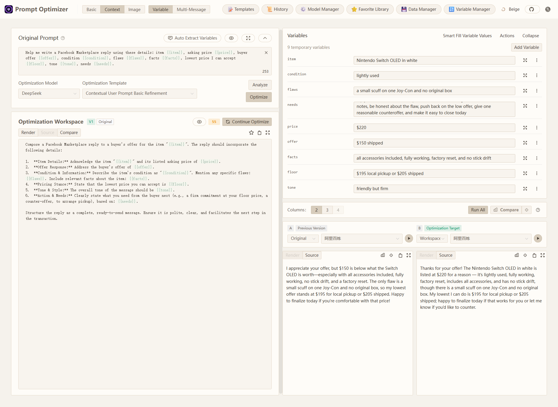Click the Run All button
Image resolution: width=558 pixels, height=407 pixels.
click(477, 210)
